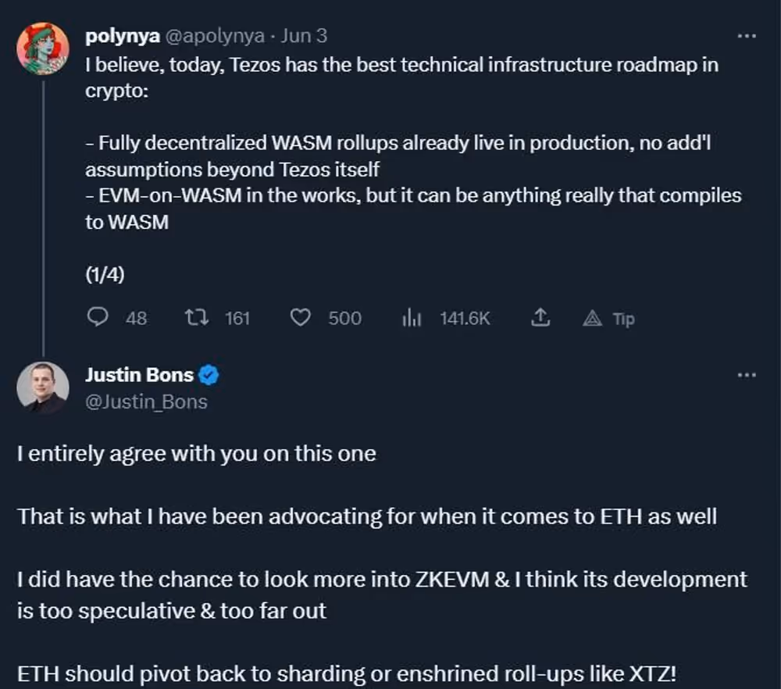View the 161 retweets list
This screenshot has width=781, height=689.
tap(238, 318)
